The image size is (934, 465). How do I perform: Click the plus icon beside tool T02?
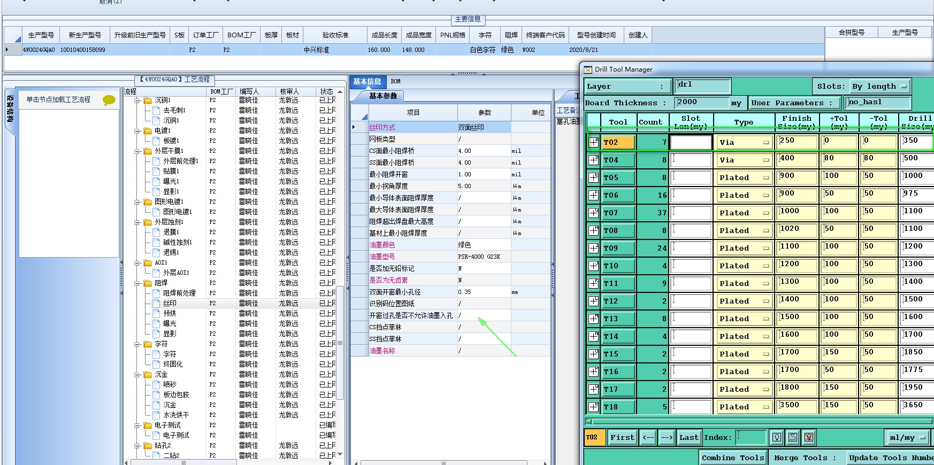click(593, 142)
